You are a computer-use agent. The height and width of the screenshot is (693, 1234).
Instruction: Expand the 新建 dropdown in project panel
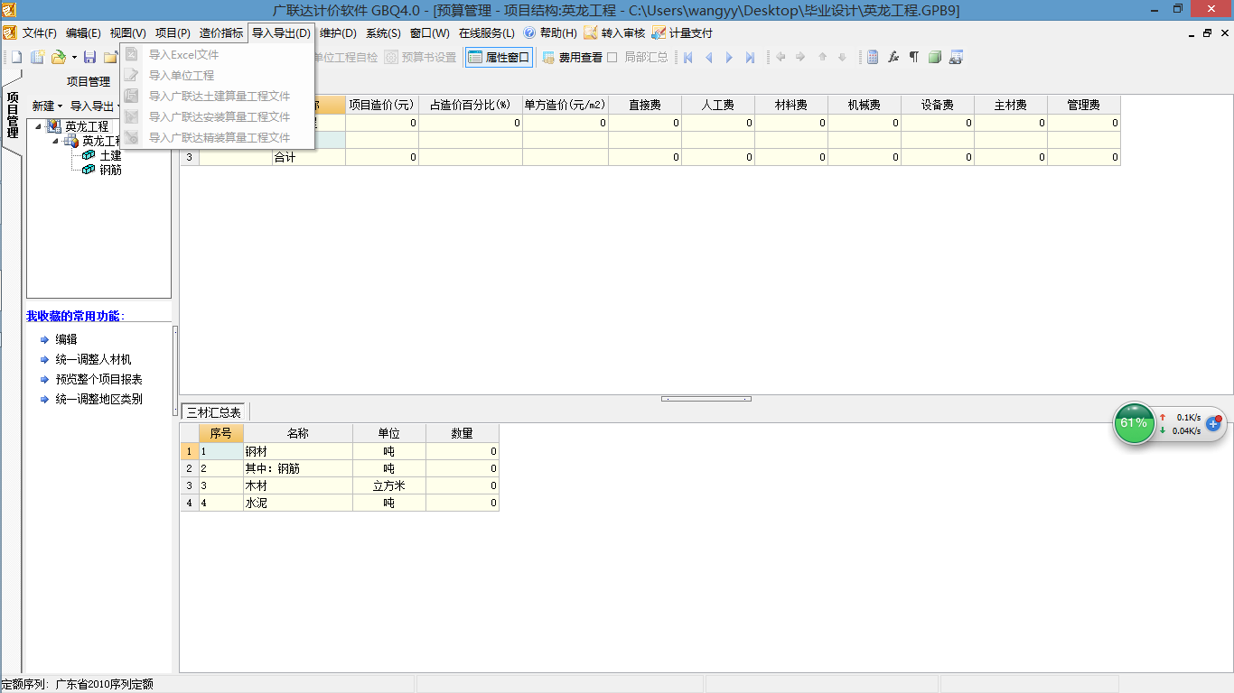click(47, 106)
